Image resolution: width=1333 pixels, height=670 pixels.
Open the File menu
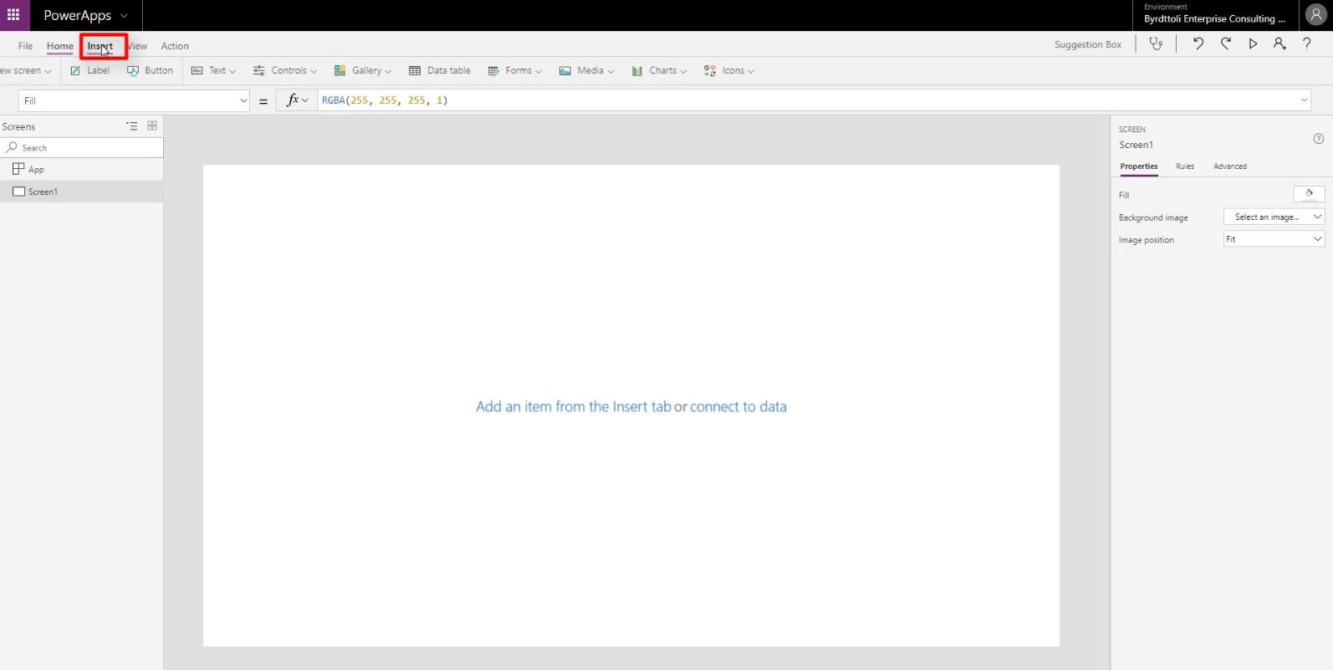[25, 46]
